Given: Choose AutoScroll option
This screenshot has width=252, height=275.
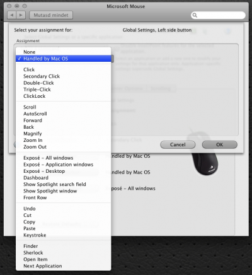Looking at the screenshot, I should click(x=63, y=114).
